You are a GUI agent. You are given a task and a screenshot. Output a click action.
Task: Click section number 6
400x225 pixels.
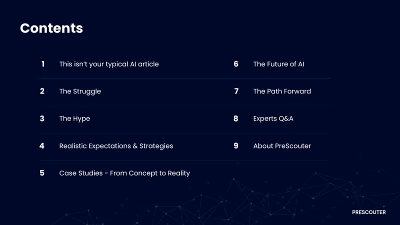pyautogui.click(x=236, y=64)
